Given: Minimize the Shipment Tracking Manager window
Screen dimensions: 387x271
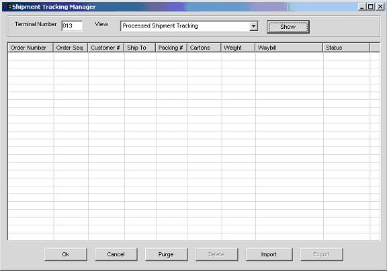Looking at the screenshot, I should click(362, 7).
